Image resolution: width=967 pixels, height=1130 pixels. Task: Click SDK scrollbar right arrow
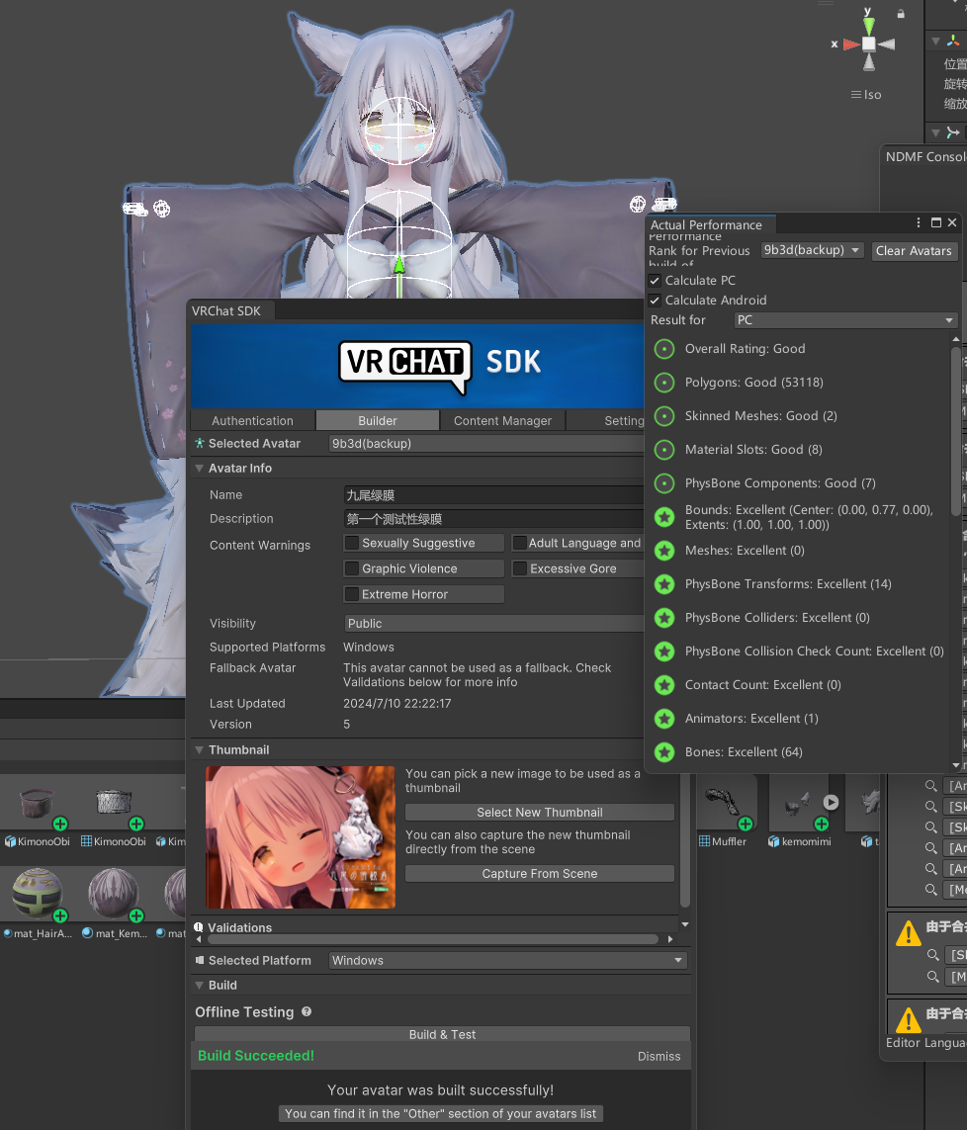[670, 939]
